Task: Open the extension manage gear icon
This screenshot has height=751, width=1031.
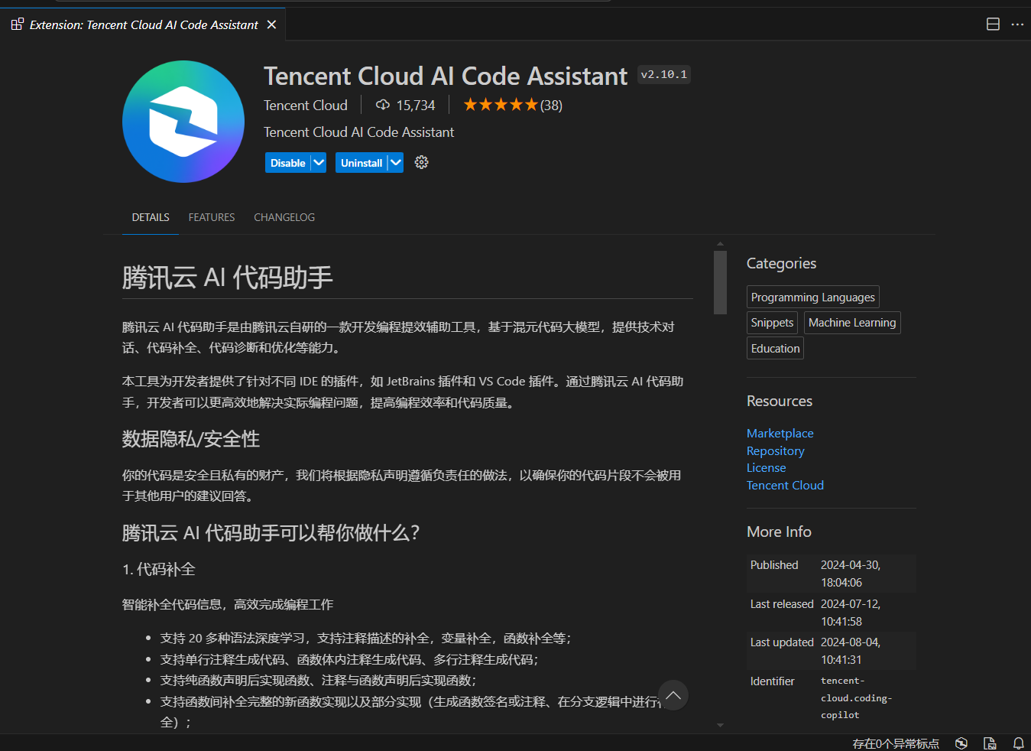Action: point(421,162)
